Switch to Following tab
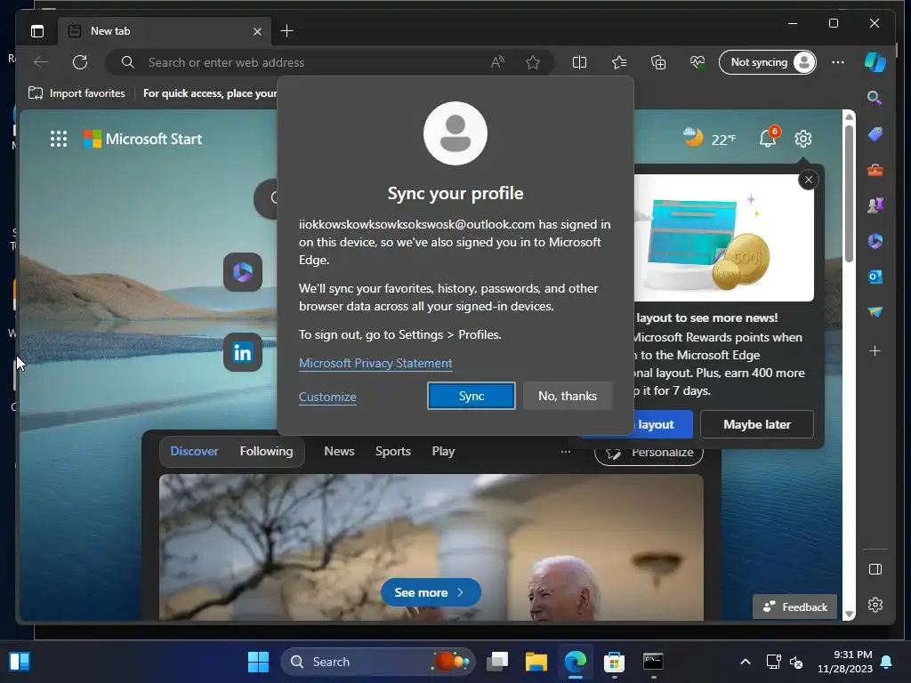911x683 pixels. tap(266, 451)
